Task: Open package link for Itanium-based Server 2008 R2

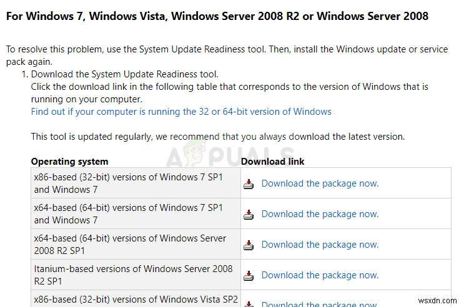Action: point(320,275)
